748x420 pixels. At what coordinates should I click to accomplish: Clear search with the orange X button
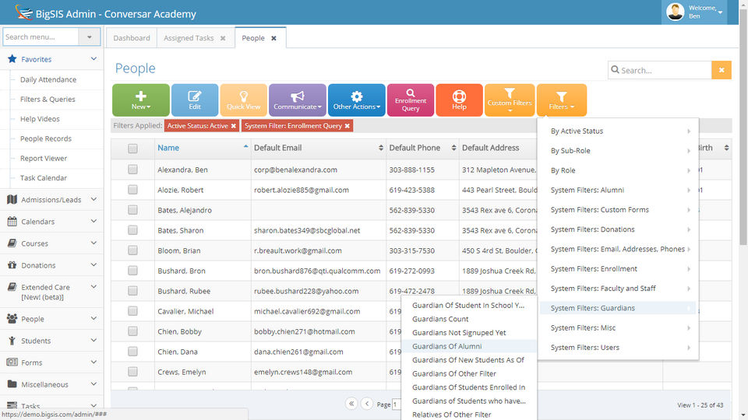[x=722, y=70]
